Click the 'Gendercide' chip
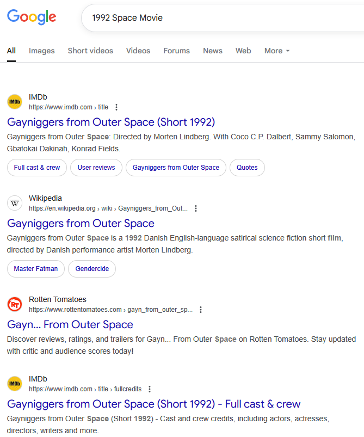Screen dimensions: 364x437 (92, 269)
